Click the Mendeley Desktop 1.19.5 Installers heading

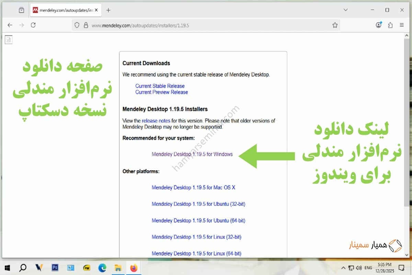tap(165, 109)
